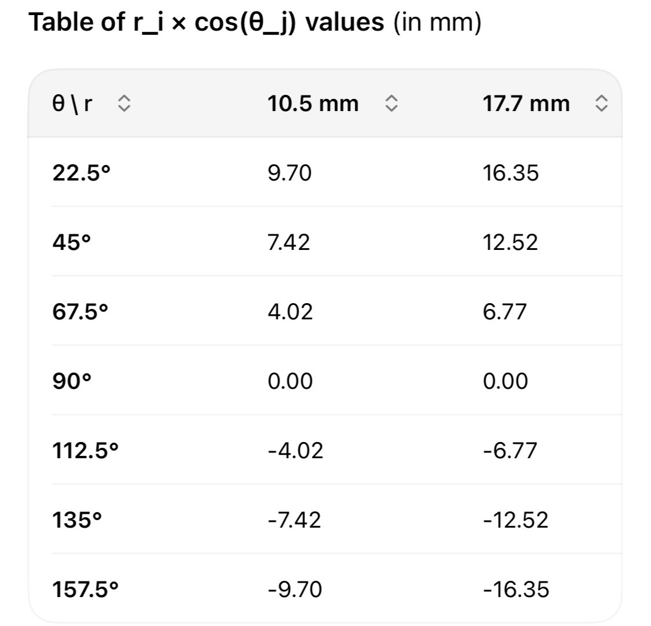This screenshot has width=651, height=626.
Task: Click the 90° row label
Action: pos(72,381)
